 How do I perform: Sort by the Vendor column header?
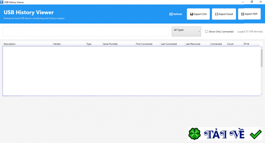pos(69,44)
